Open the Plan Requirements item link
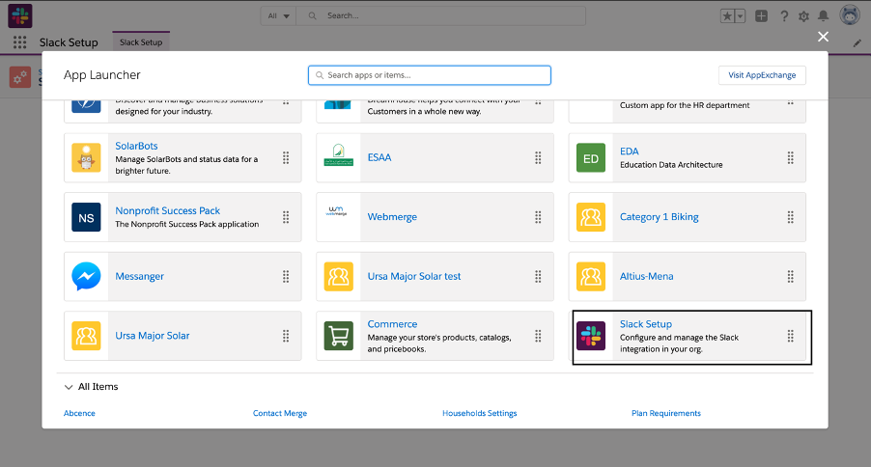The image size is (871, 467). [x=666, y=413]
